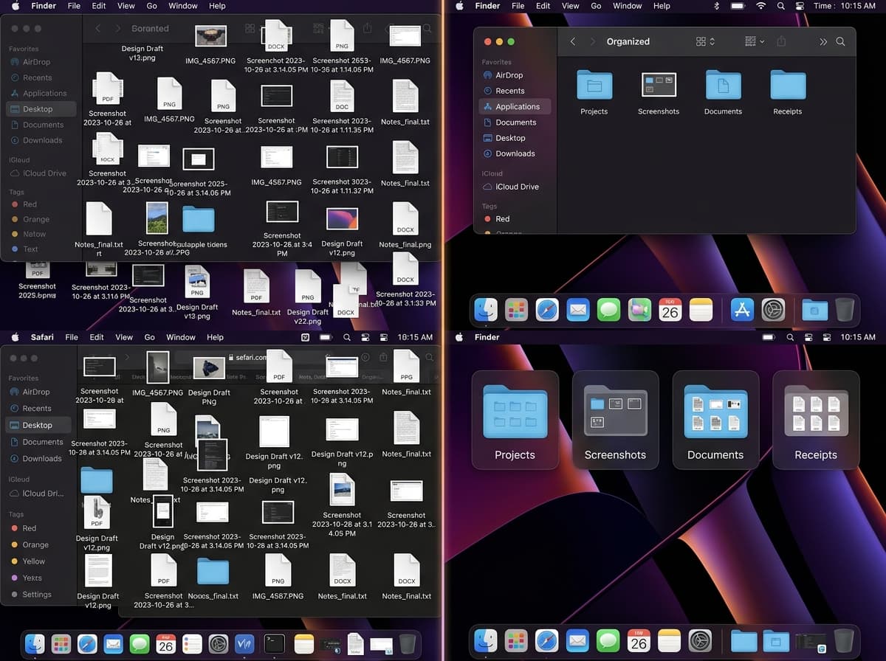Screen dimensions: 886x661
Task: Click the Wi-Fi icon in the menu bar
Action: tap(760, 6)
